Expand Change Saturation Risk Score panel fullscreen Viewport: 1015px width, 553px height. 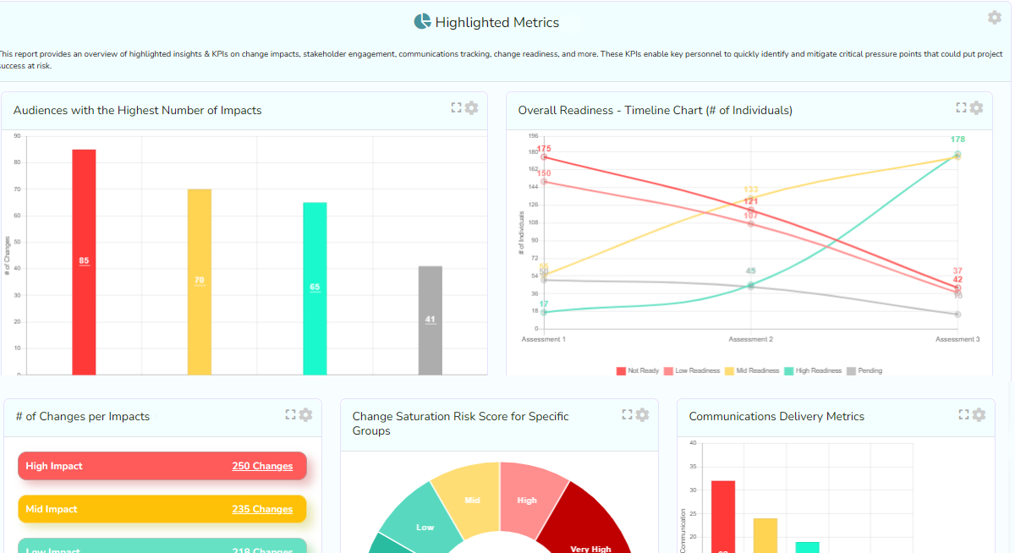pos(628,414)
